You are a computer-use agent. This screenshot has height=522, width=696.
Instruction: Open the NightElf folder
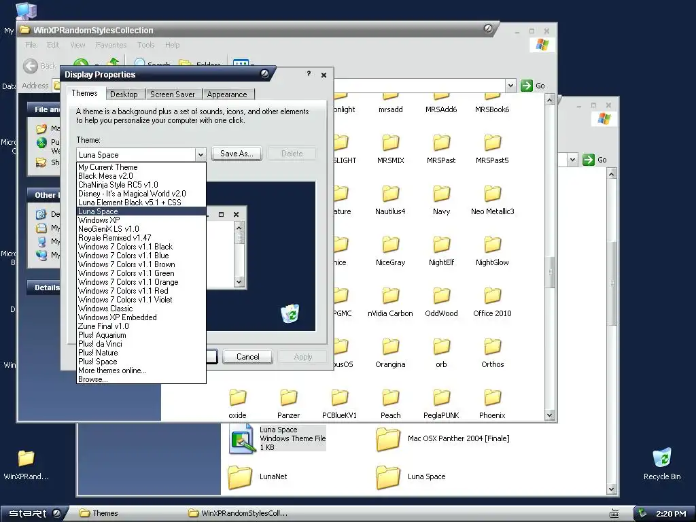click(x=441, y=245)
